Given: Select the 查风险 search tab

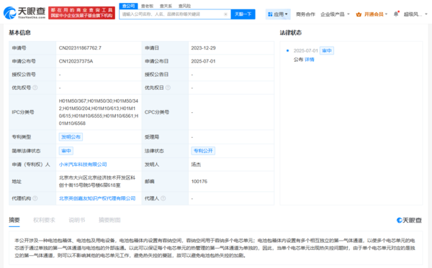Looking at the screenshot, I should point(184,6).
